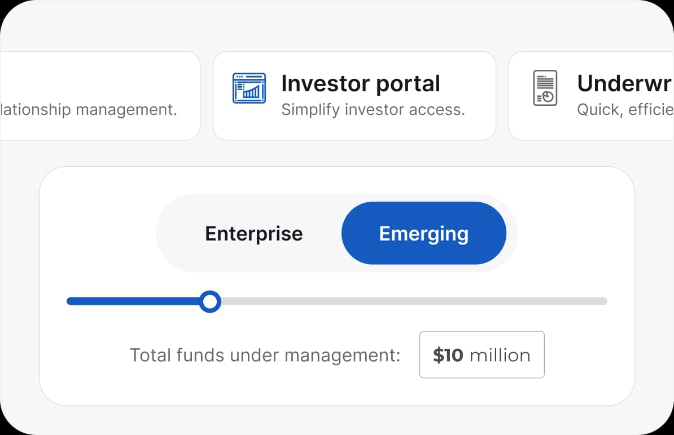This screenshot has height=435, width=674.
Task: Click the bold $10 amount
Action: click(x=448, y=356)
